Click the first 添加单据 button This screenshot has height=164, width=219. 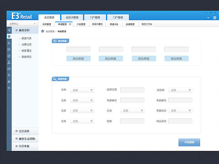click(x=78, y=58)
